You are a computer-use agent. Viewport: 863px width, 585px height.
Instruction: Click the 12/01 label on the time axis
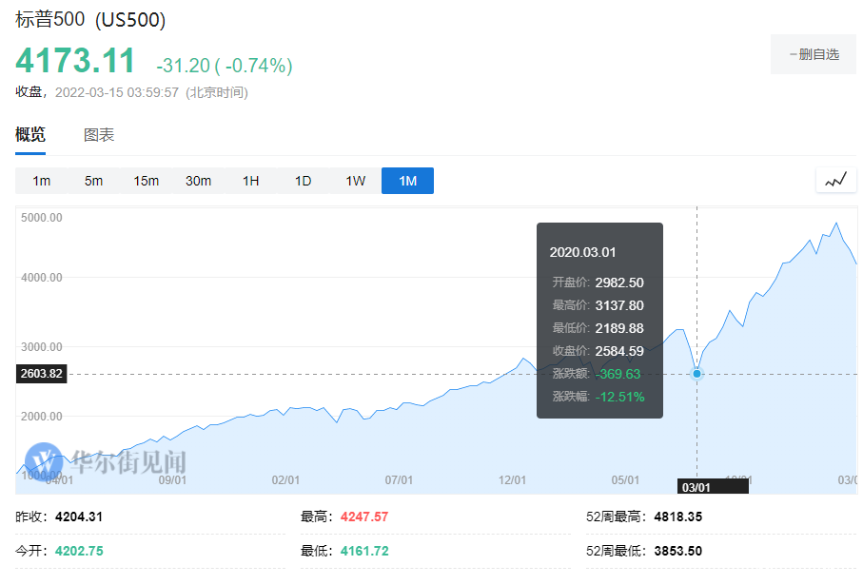point(513,479)
